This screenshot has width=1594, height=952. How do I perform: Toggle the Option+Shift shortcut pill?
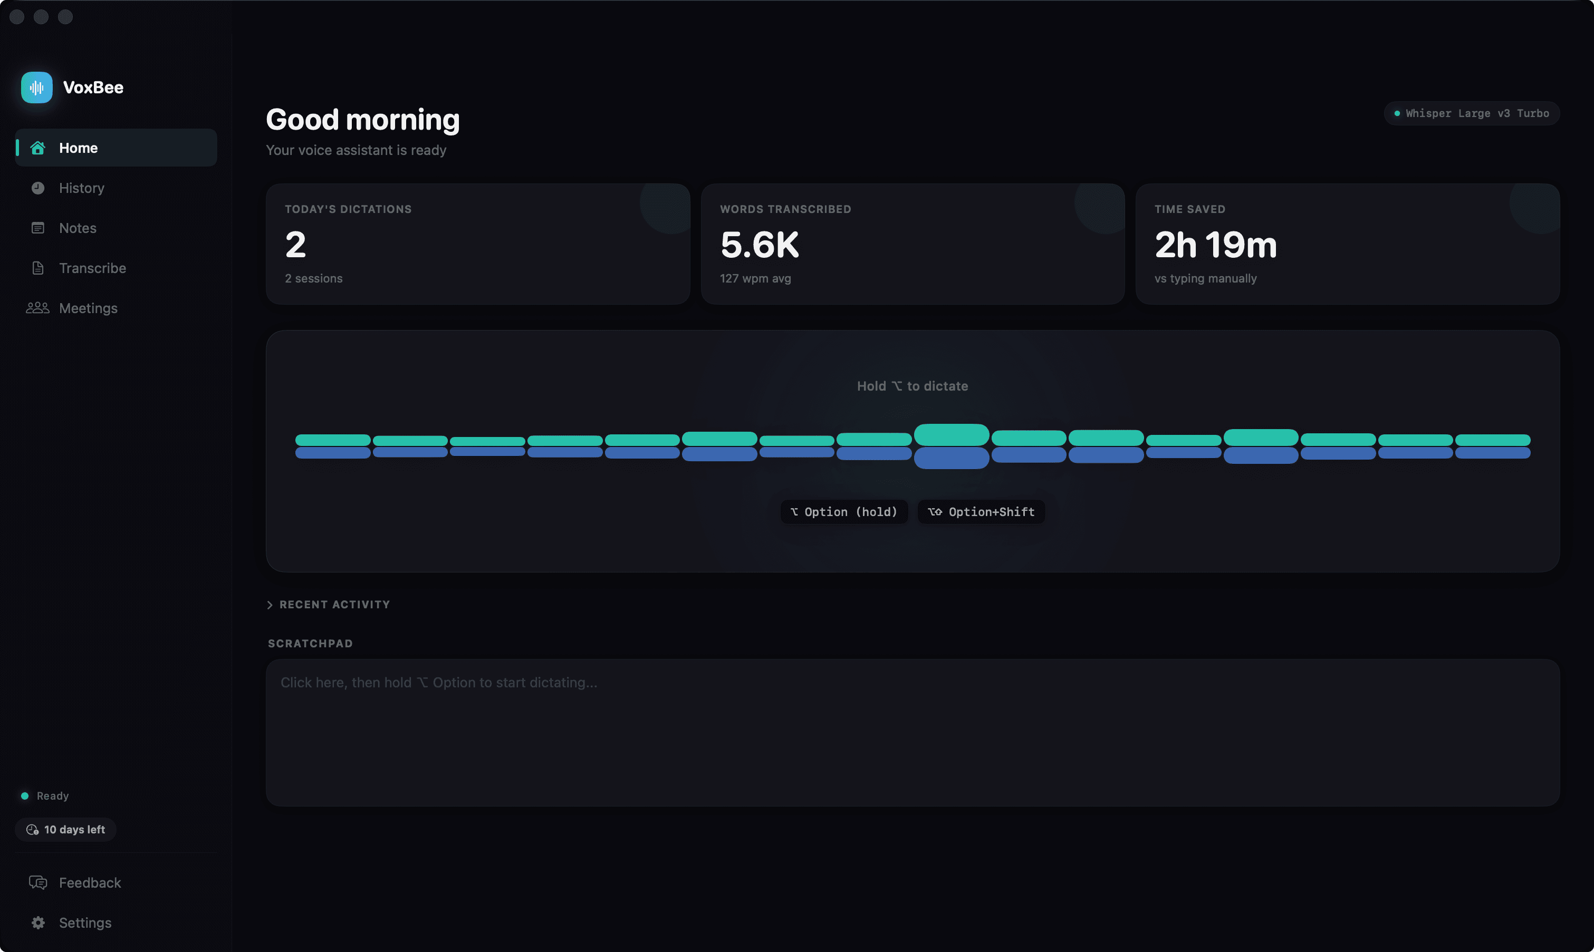pos(981,511)
